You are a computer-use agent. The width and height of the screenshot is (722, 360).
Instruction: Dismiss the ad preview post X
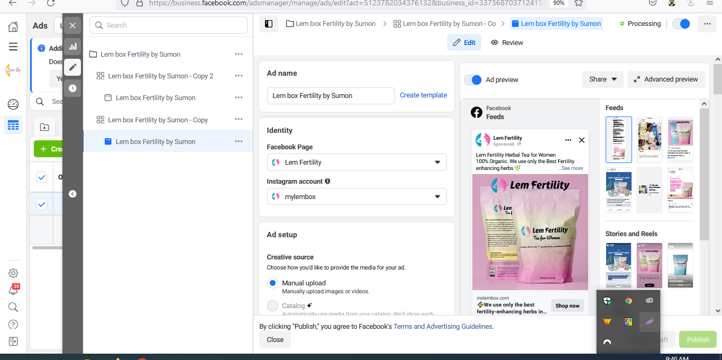click(x=582, y=140)
